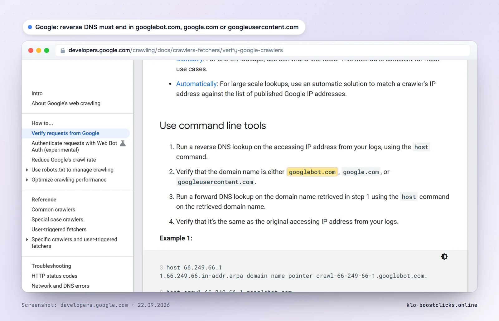Open the User-triggered fetchers page
The width and height of the screenshot is (499, 321).
(59, 230)
